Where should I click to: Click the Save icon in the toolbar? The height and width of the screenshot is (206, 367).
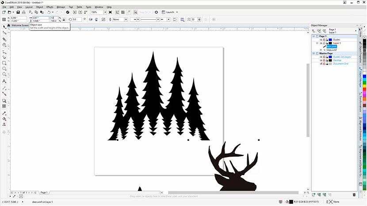18,12
